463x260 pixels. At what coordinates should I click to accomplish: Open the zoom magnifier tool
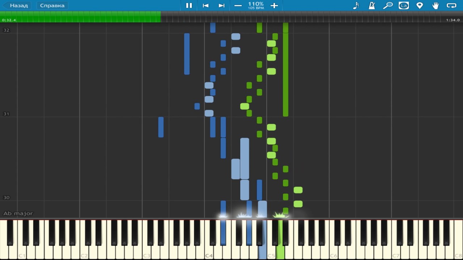[x=388, y=5]
